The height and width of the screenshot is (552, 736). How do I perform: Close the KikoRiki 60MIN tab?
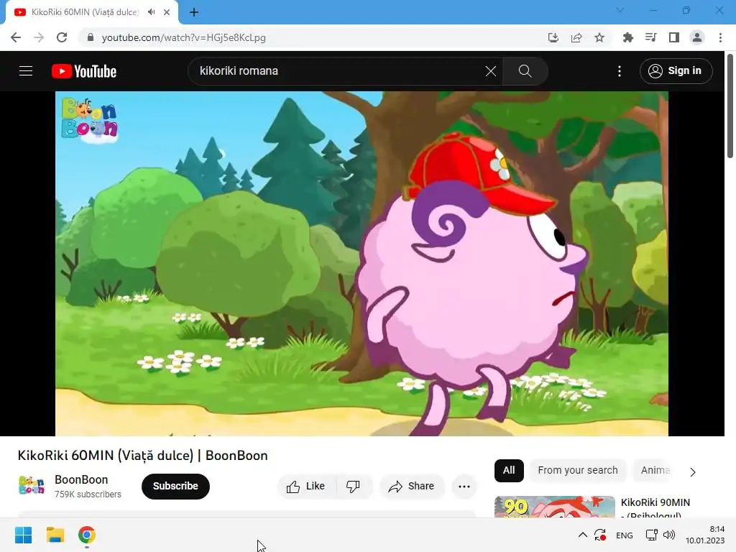167,12
